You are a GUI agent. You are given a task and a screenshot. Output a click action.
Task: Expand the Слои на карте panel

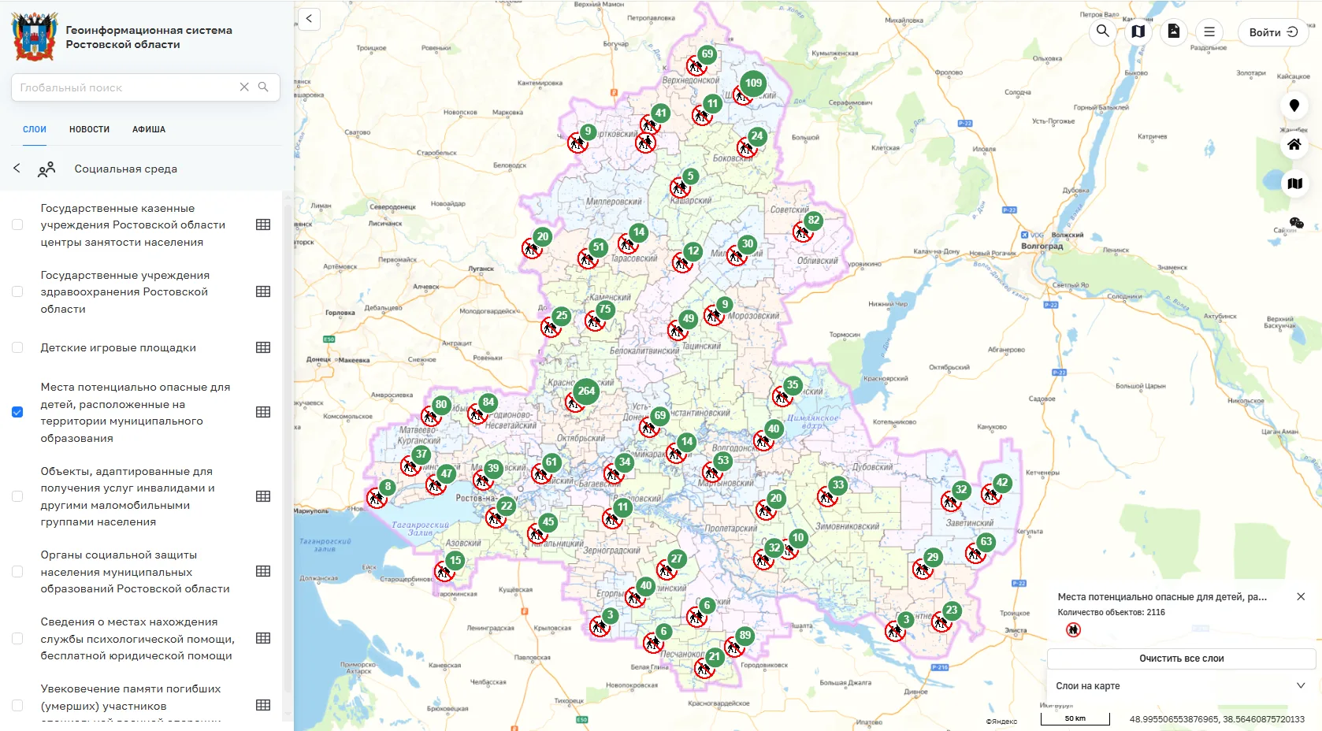click(x=1300, y=686)
